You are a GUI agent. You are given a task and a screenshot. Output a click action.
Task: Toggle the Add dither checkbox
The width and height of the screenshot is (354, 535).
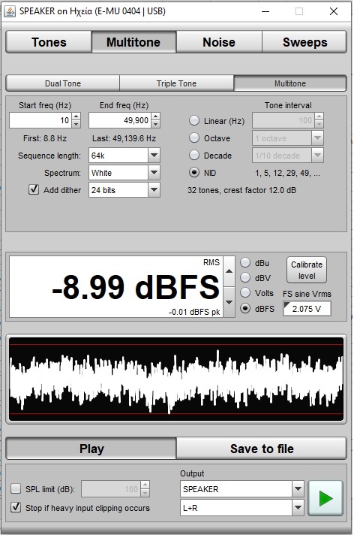[x=34, y=189]
